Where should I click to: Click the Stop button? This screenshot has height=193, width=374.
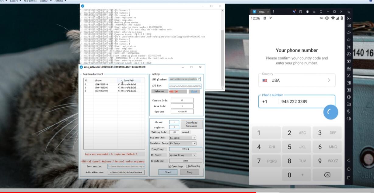pos(190,172)
